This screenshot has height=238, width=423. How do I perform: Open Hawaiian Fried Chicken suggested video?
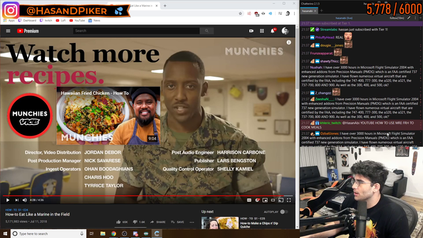click(108, 116)
